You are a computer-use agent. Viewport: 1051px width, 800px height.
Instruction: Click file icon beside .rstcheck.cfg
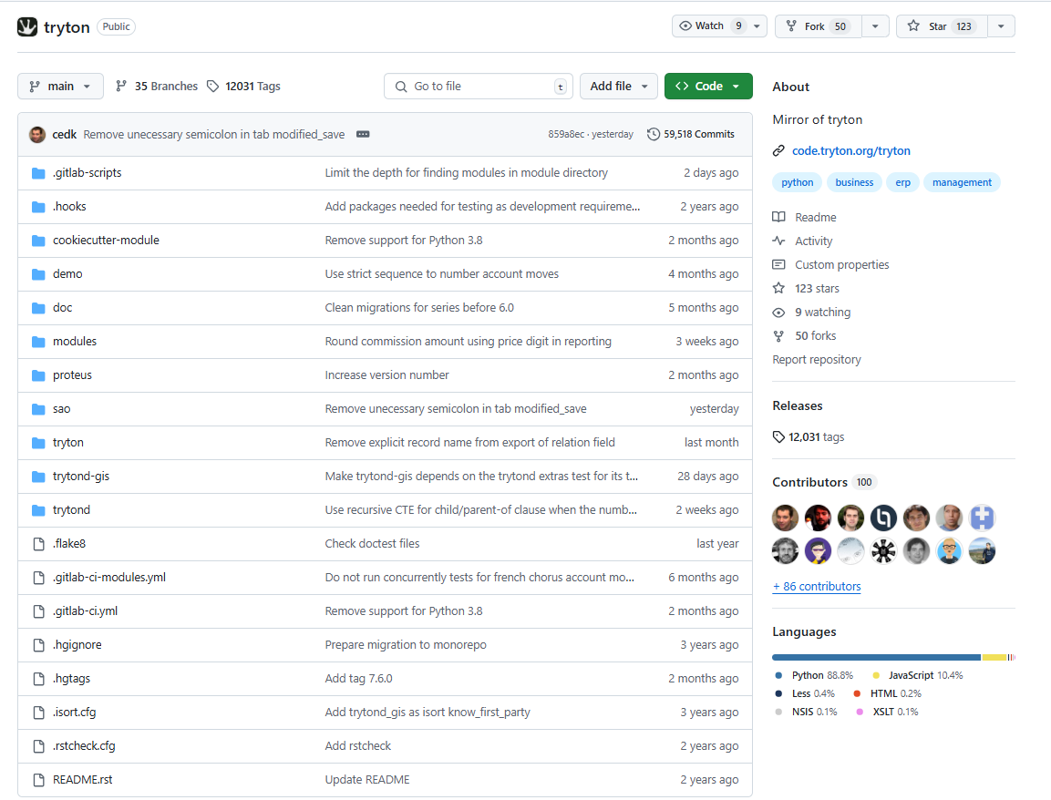coord(39,745)
